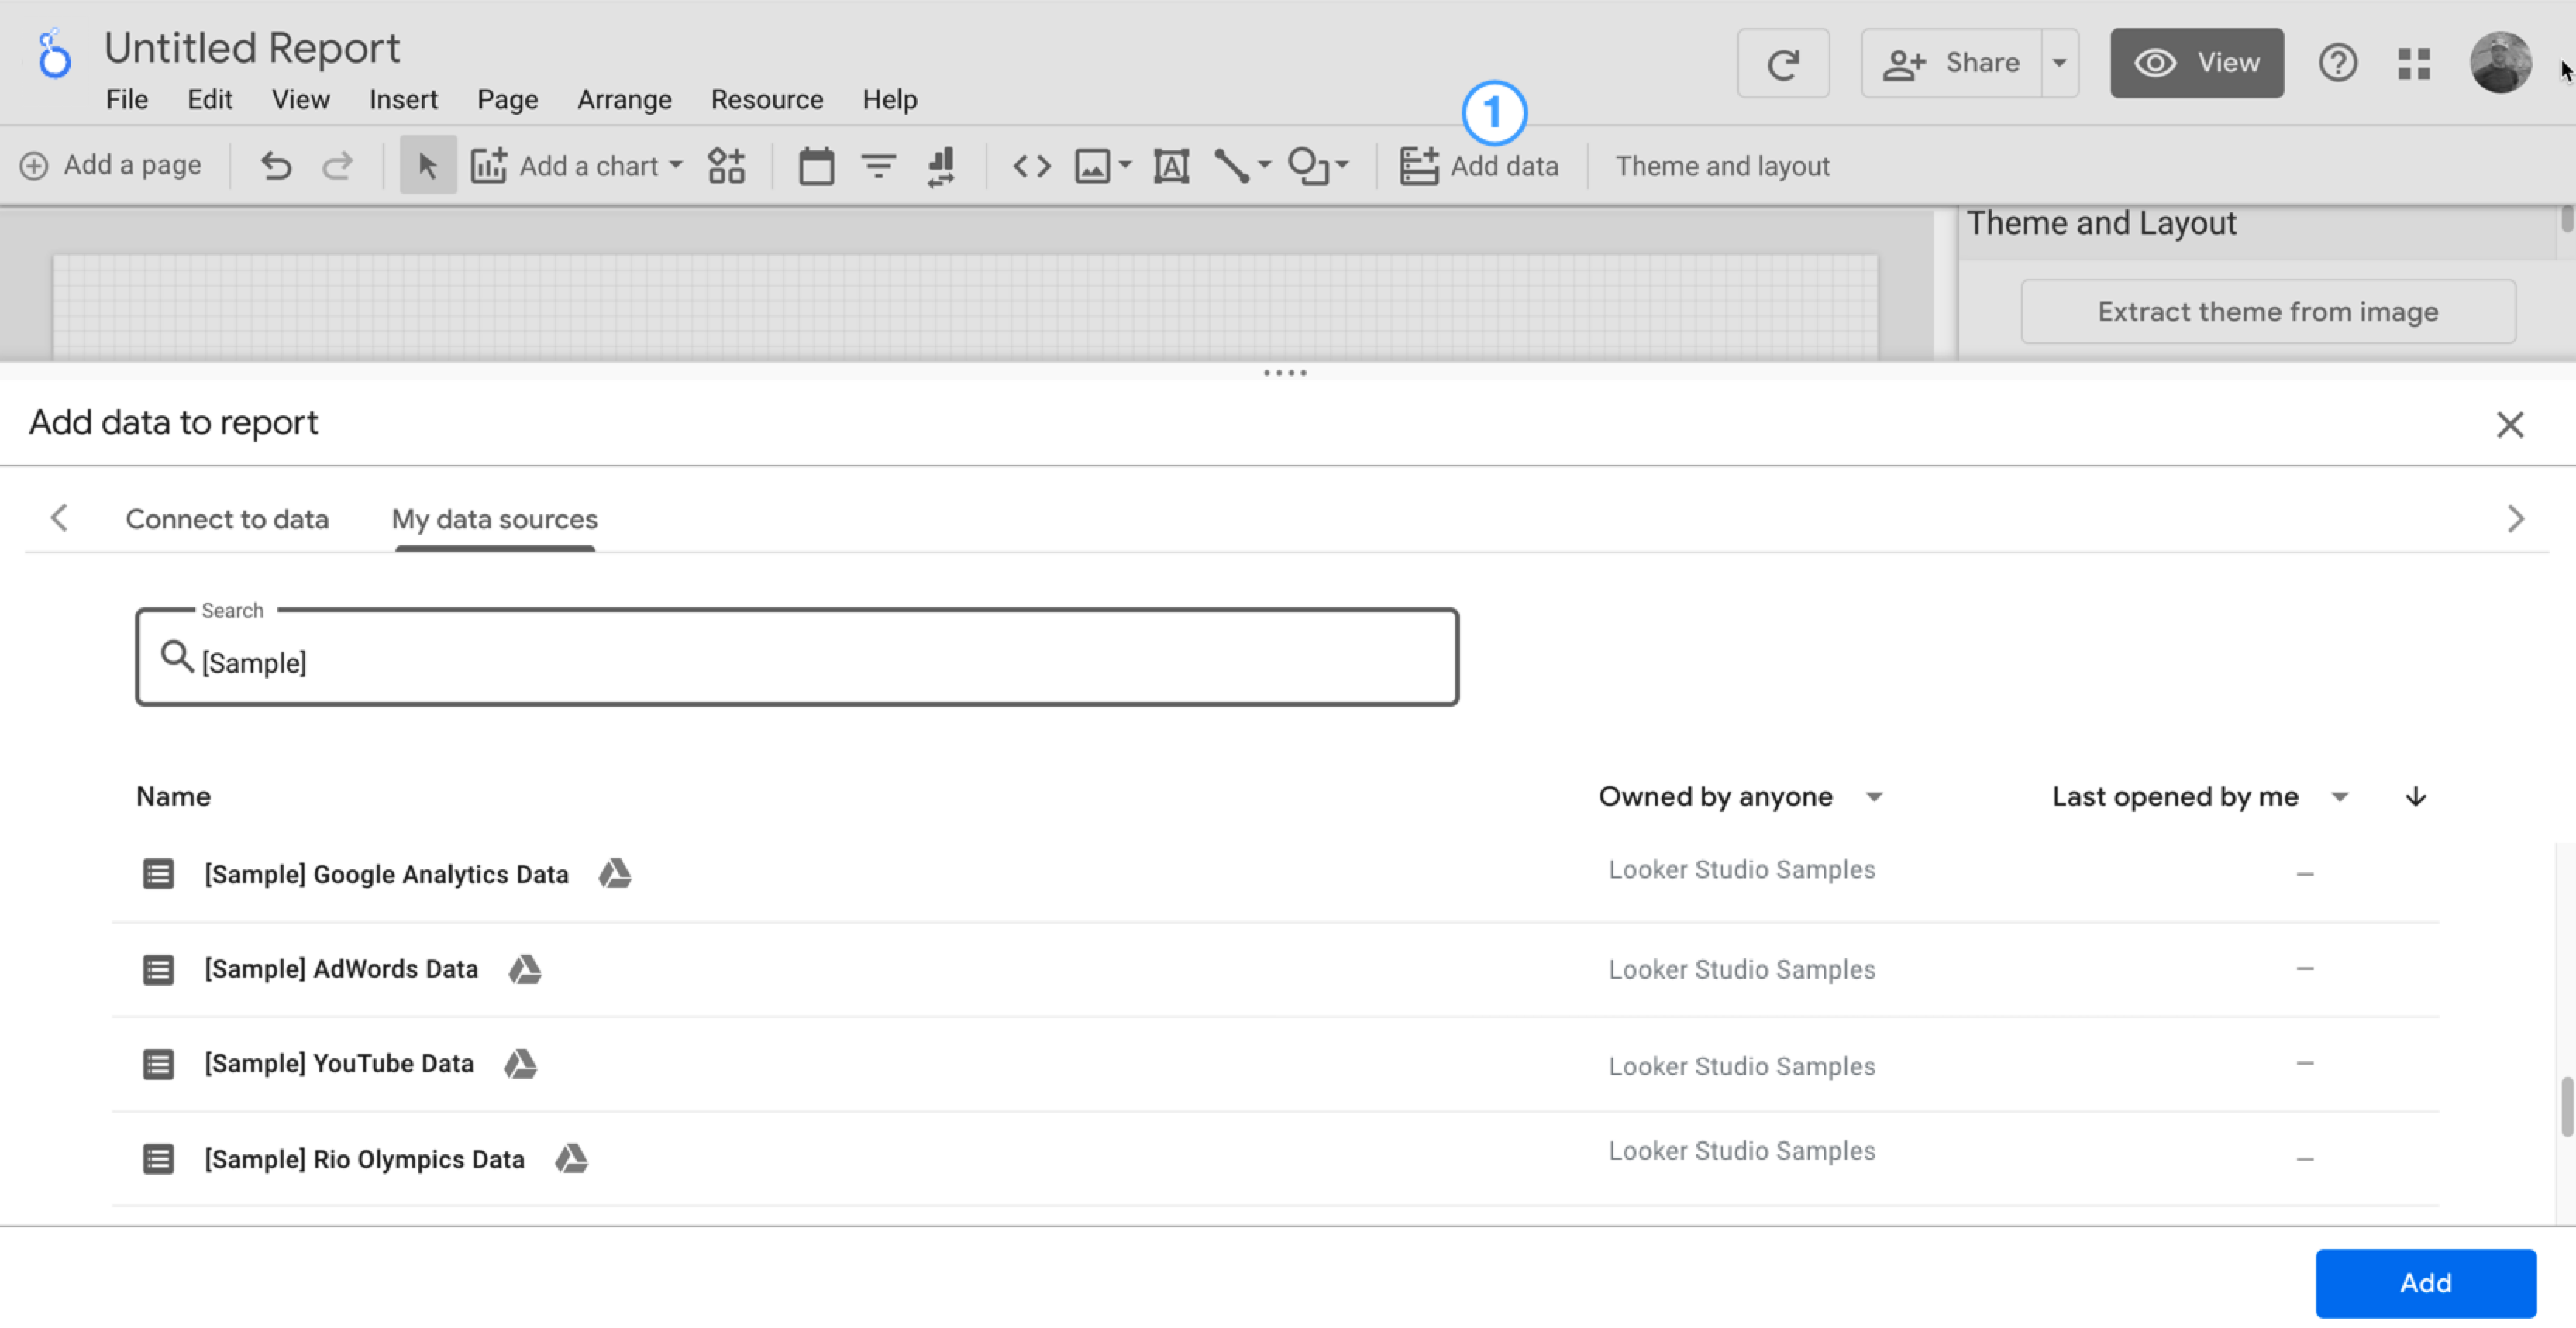
Task: Click the Share button dropdown arrow
Action: click(2058, 63)
